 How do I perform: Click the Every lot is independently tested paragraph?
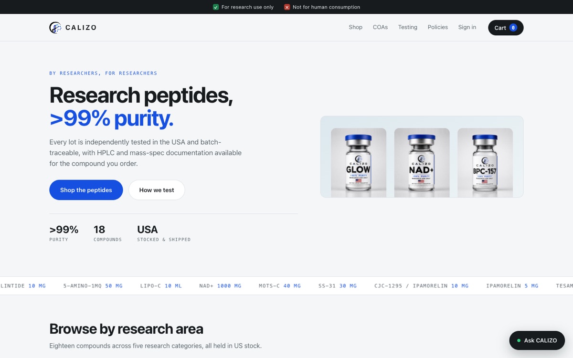146,153
